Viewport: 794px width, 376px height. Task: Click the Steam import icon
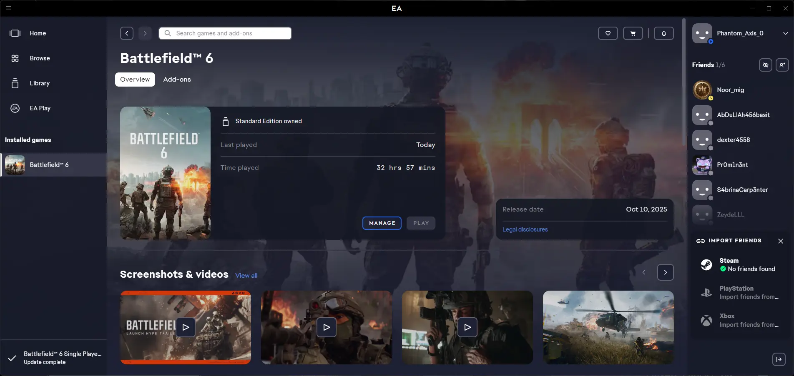coord(706,265)
